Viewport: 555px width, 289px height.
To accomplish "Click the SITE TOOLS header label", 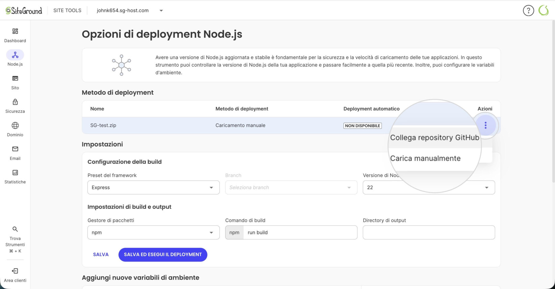I will coord(67,10).
